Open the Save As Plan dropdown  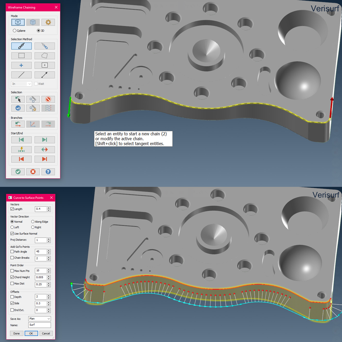pyautogui.click(x=39, y=319)
